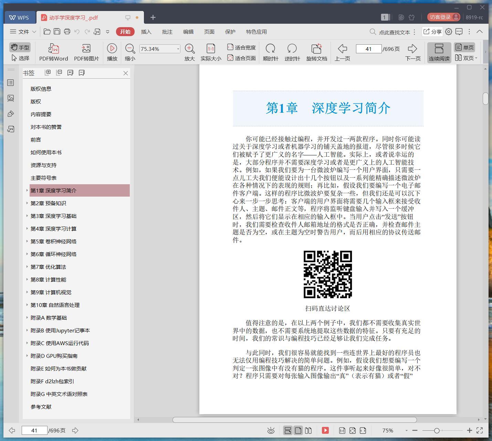Toggle 选择 selection tool

point(20,58)
